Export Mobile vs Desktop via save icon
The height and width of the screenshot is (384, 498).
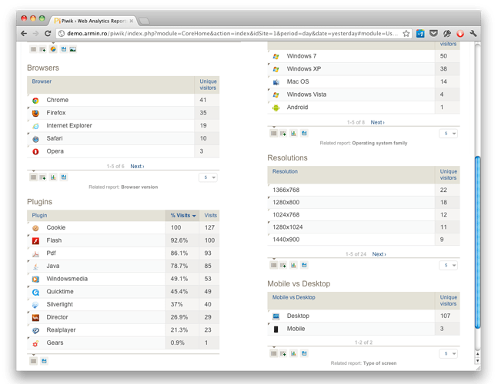click(x=304, y=353)
